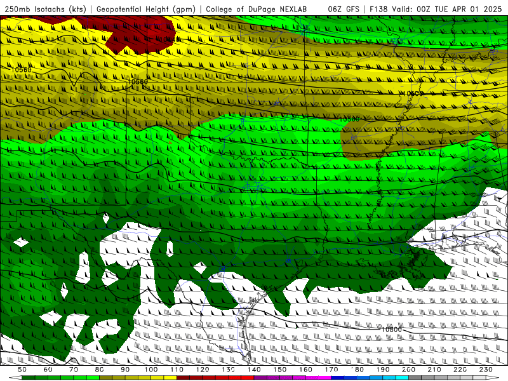Click the '10440' contour label beside the dark red area
The width and height of the screenshot is (508, 381).
pos(170,39)
